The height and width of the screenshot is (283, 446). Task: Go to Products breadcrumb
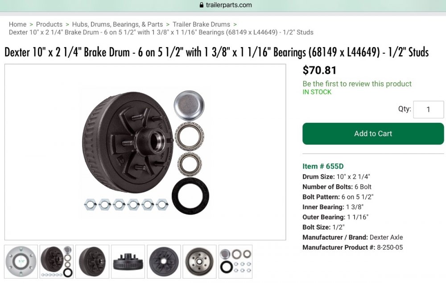tap(49, 24)
